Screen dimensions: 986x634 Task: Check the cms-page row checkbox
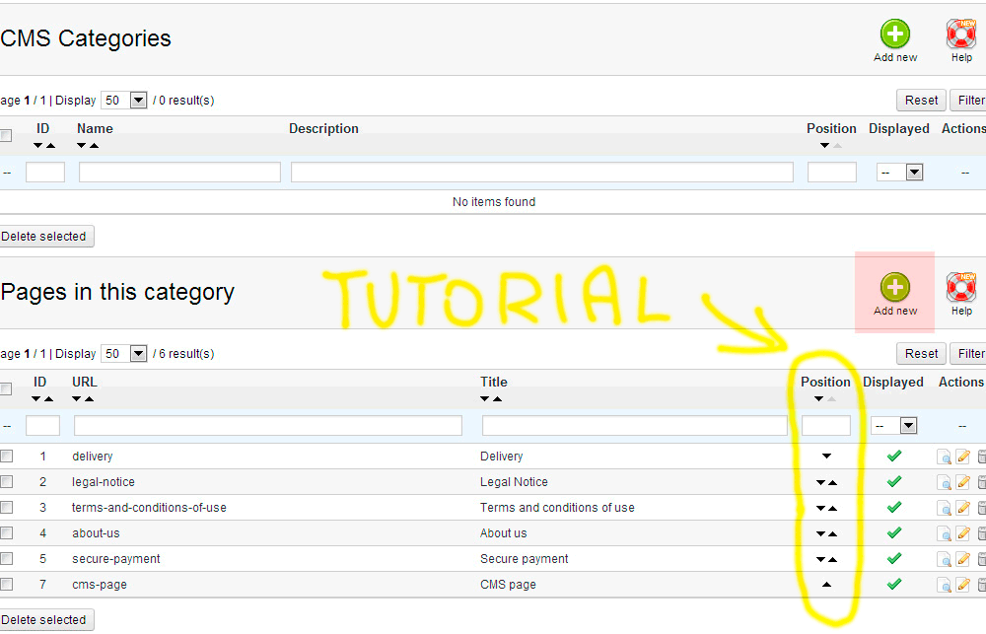tap(6, 585)
